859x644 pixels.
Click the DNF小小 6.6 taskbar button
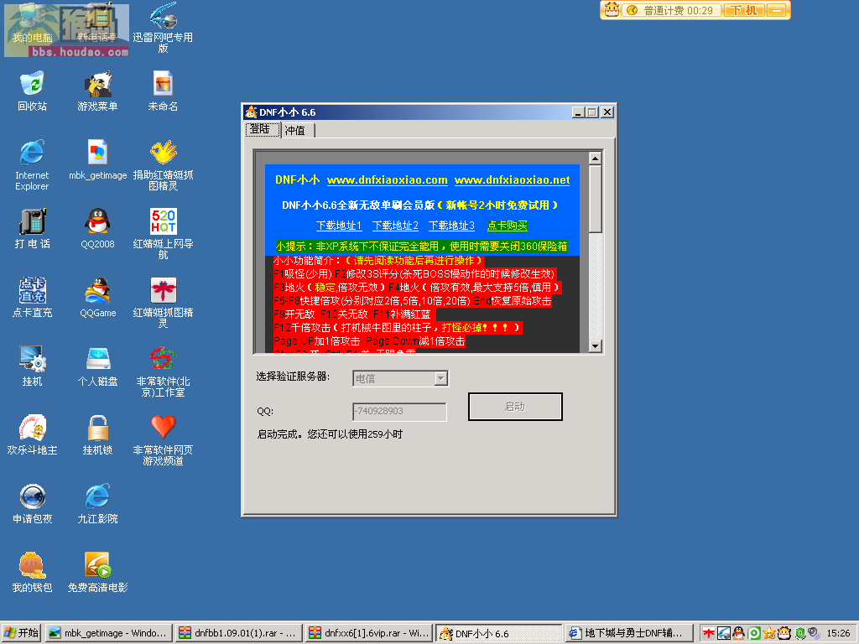(x=499, y=634)
